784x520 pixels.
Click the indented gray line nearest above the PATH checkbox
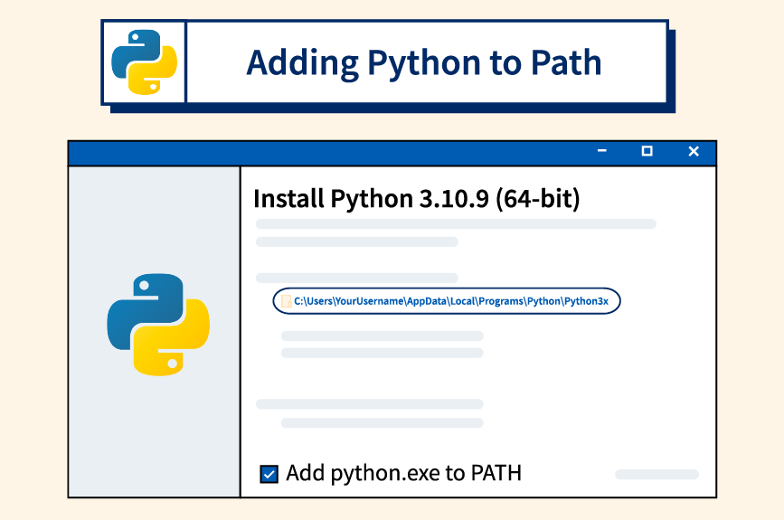click(382, 423)
